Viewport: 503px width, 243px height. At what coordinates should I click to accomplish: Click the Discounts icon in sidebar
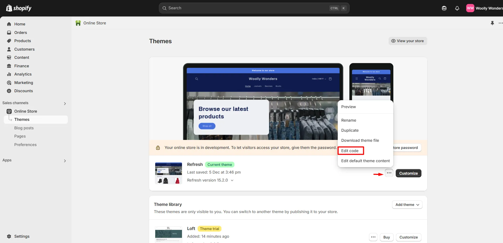9,91
